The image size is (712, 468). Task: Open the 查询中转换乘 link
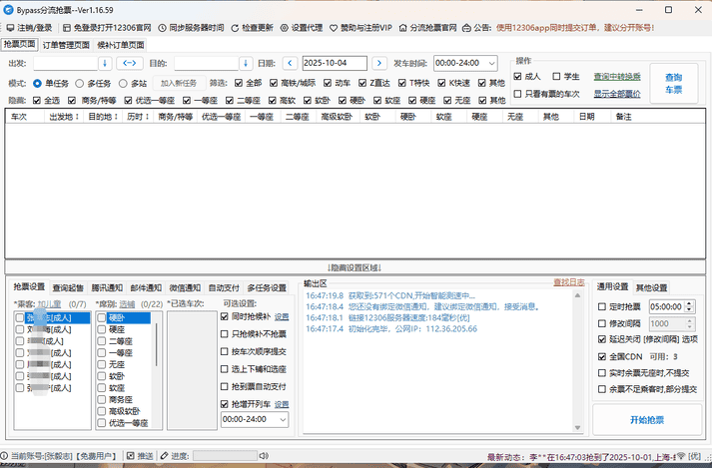point(617,77)
